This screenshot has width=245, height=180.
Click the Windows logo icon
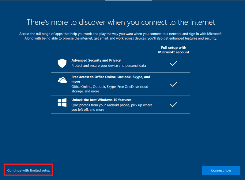click(62, 103)
